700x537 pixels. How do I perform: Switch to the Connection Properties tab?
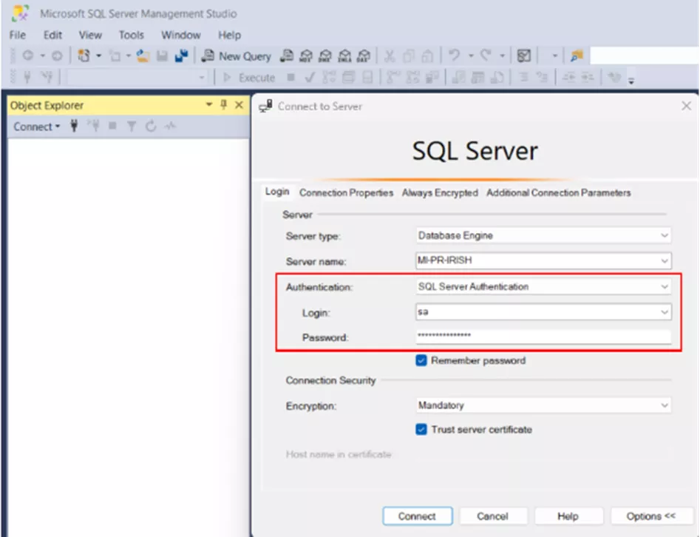point(346,192)
